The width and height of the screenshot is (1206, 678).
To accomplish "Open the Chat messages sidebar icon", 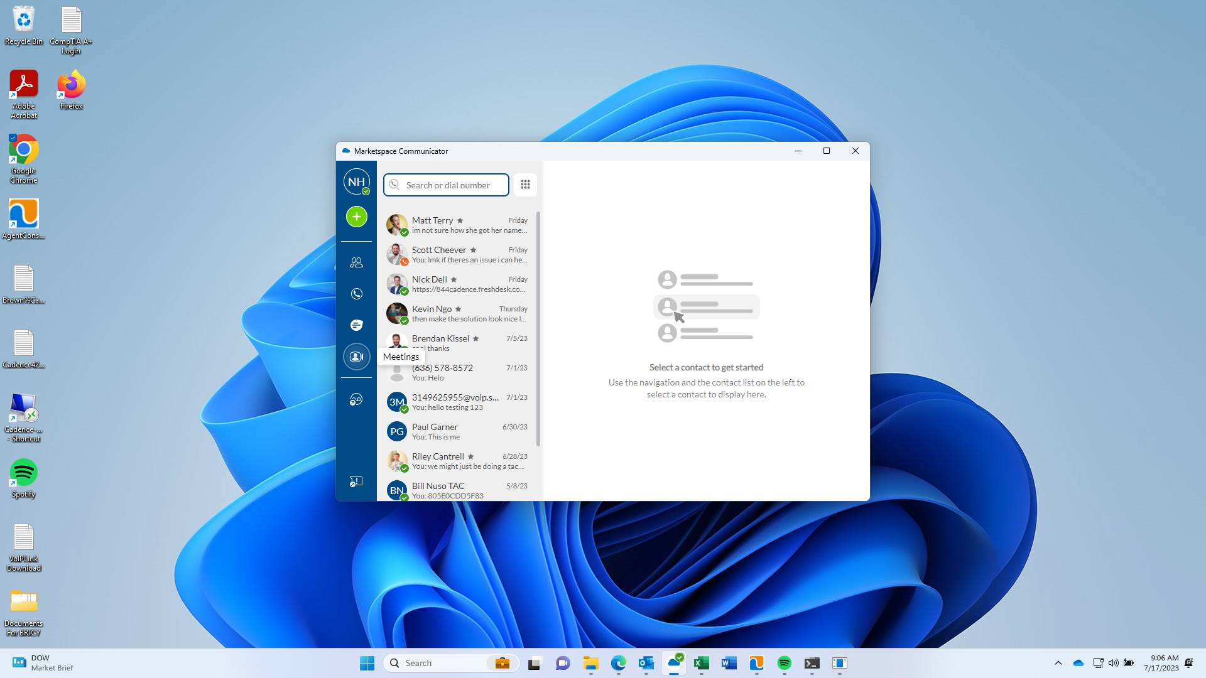I will coord(356,325).
